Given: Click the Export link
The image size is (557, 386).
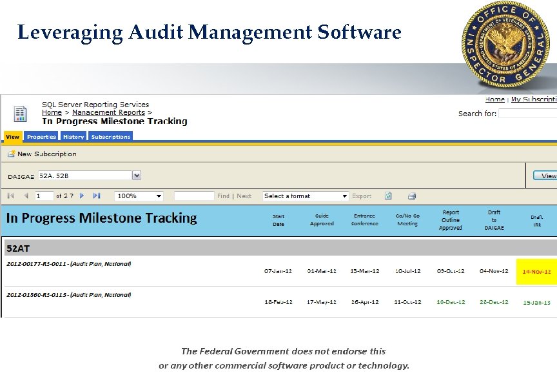Looking at the screenshot, I should click(x=362, y=196).
